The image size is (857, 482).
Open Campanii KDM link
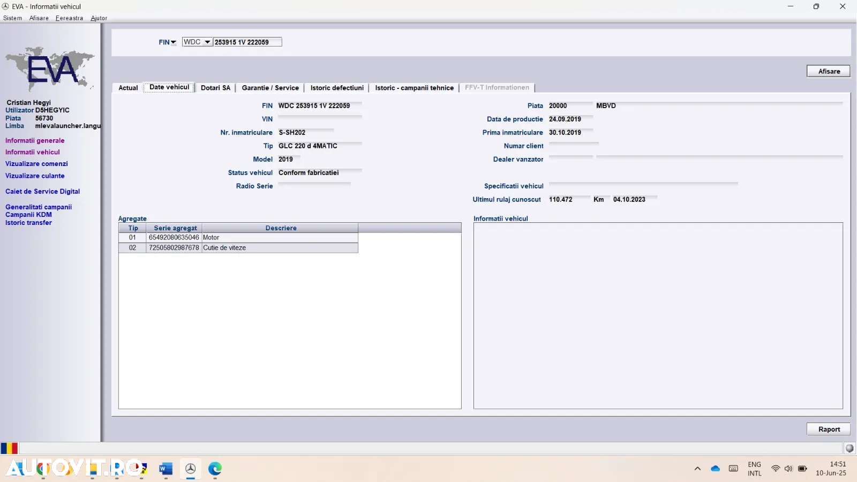pyautogui.click(x=28, y=215)
